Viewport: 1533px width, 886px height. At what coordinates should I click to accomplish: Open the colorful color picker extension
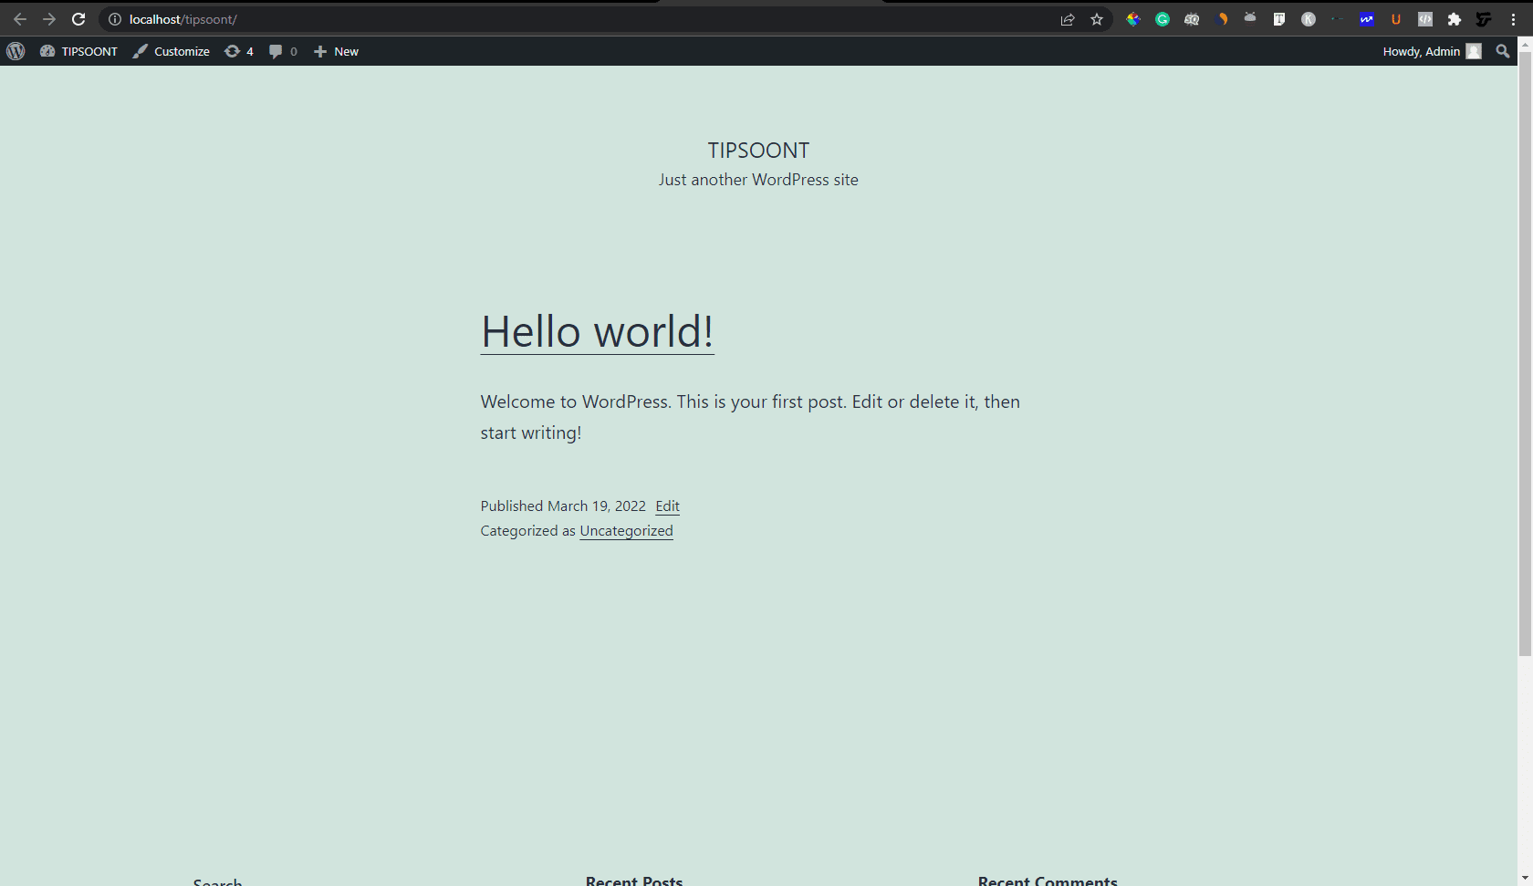point(1133,19)
